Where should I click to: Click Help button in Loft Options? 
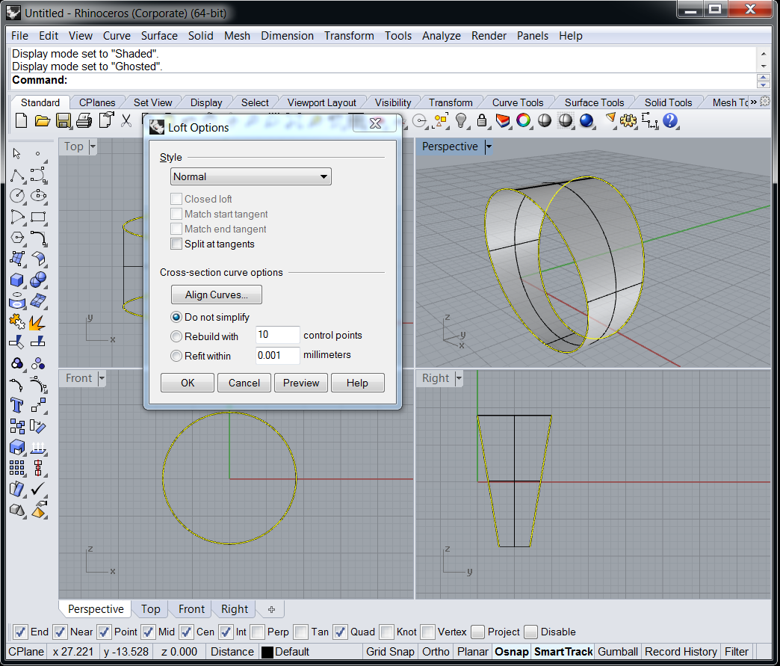point(358,383)
